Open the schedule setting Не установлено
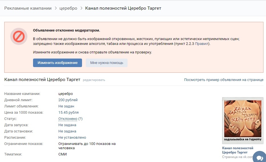The height and width of the screenshot is (162, 266). 72,138
